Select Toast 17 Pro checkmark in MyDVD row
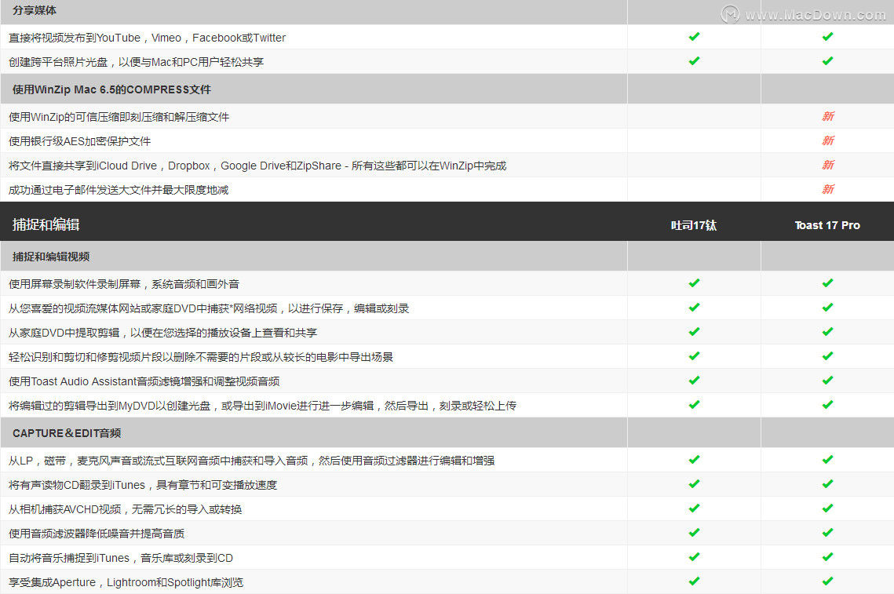Viewport: 894px width, 594px height. 828,405
